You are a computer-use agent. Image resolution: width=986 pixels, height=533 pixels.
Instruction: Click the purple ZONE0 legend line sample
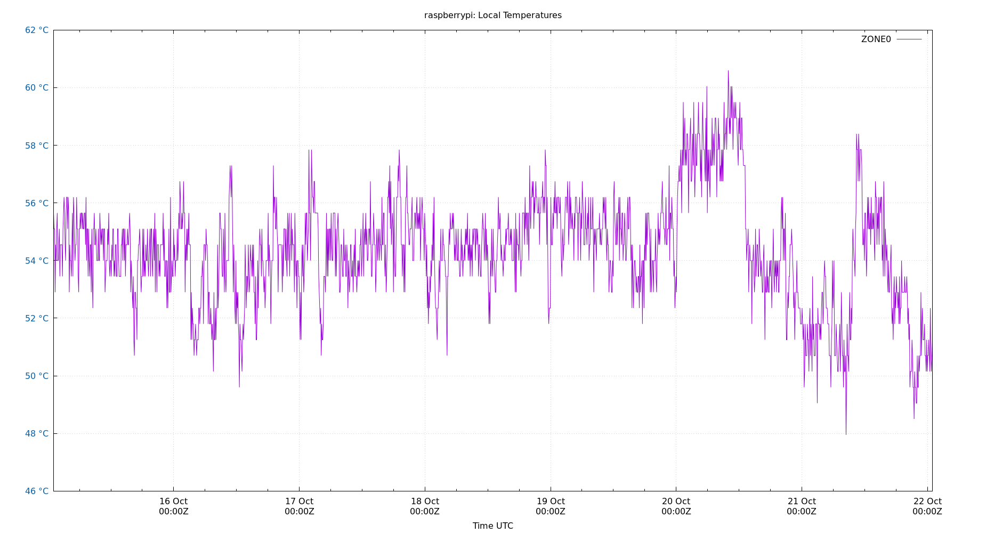click(909, 39)
